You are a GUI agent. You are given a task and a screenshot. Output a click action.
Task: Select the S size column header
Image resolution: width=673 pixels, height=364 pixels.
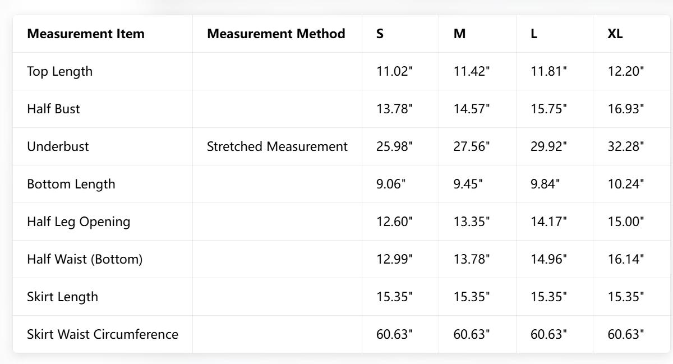pyautogui.click(x=380, y=34)
